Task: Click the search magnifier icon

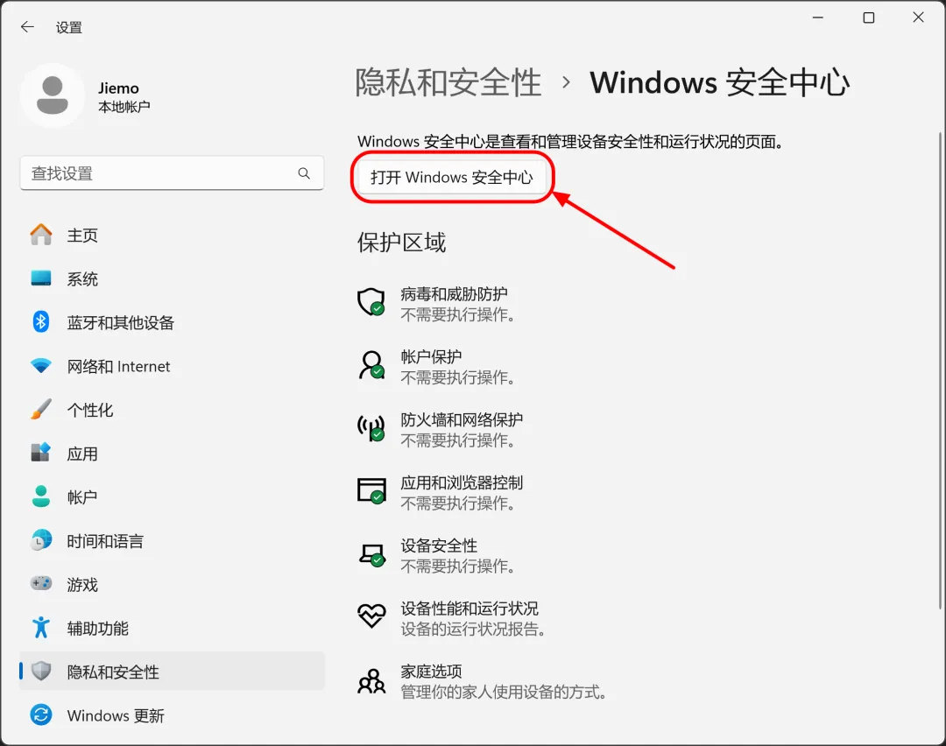Action: coord(304,173)
